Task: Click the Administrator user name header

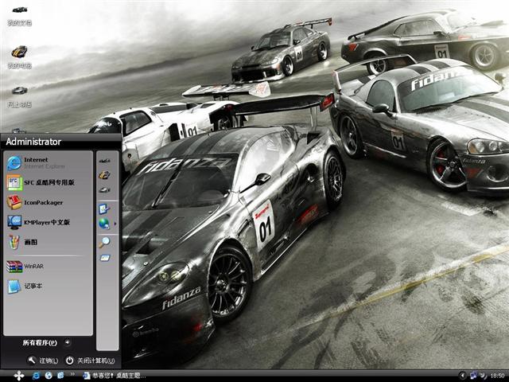Action: 33,142
